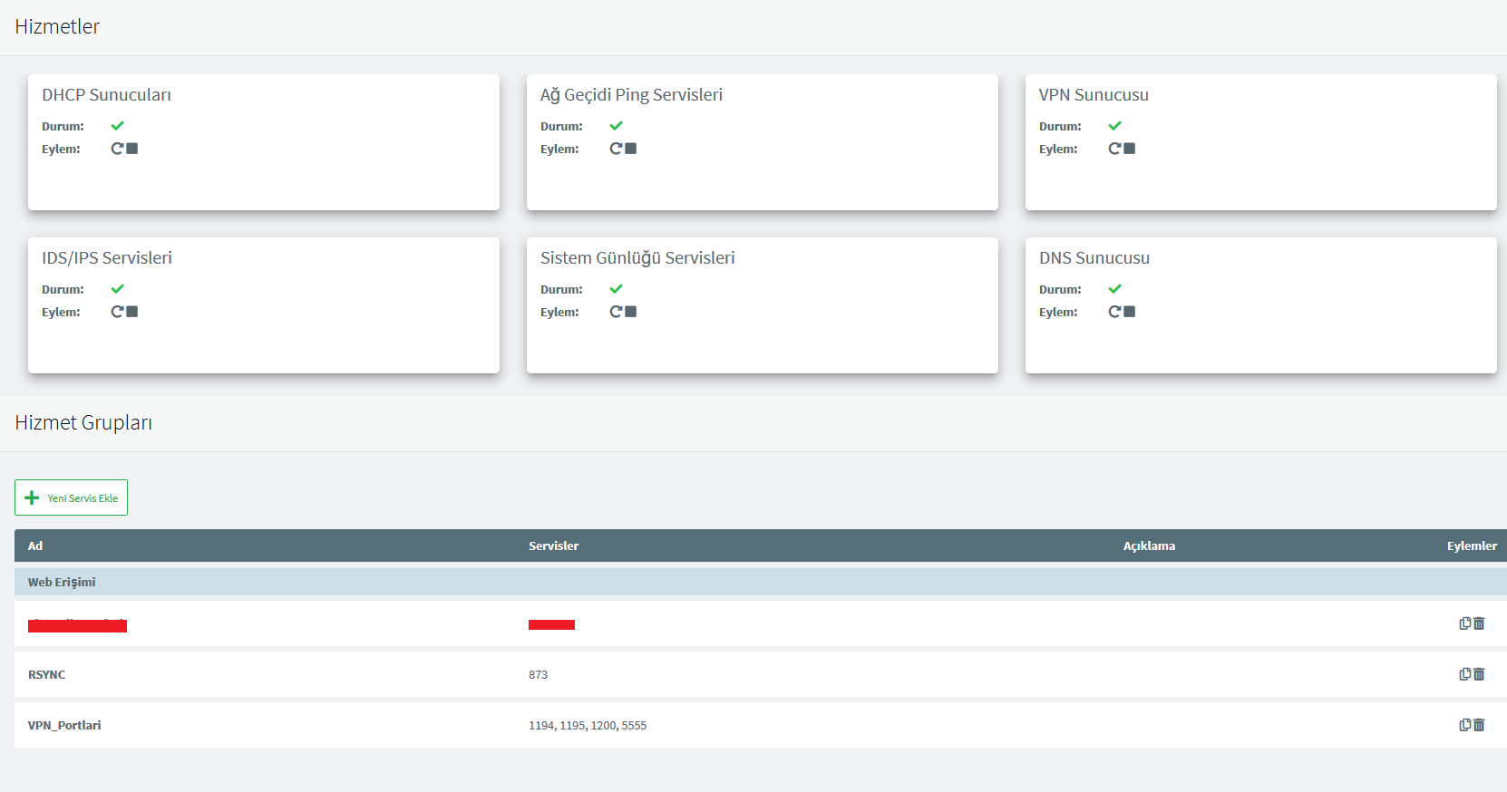Select the RSYNC group name

(x=46, y=674)
